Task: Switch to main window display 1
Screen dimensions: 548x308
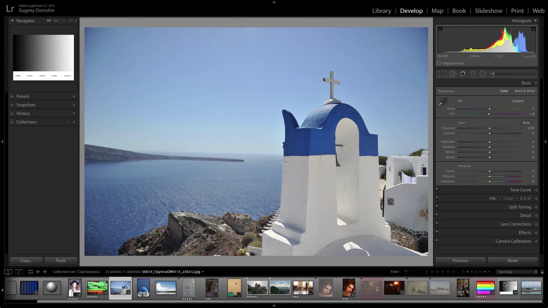Action: pos(8,272)
